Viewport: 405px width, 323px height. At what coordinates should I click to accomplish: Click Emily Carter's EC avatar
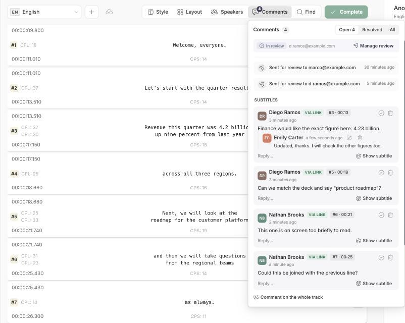(267, 138)
